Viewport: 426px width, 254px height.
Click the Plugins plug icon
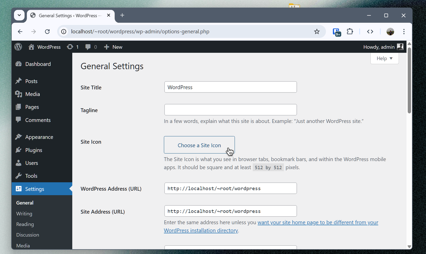(x=19, y=150)
